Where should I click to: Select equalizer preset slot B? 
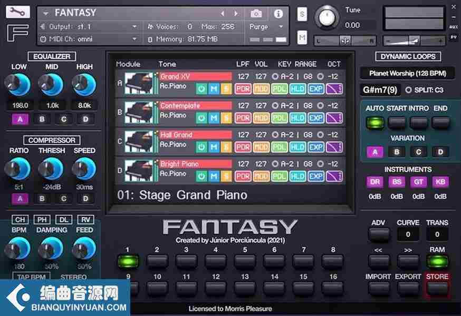(x=42, y=119)
